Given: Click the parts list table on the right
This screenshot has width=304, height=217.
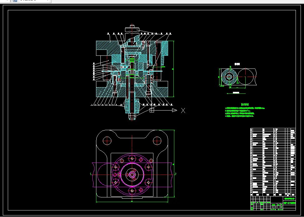Looking at the screenshot, I should 273,162.
